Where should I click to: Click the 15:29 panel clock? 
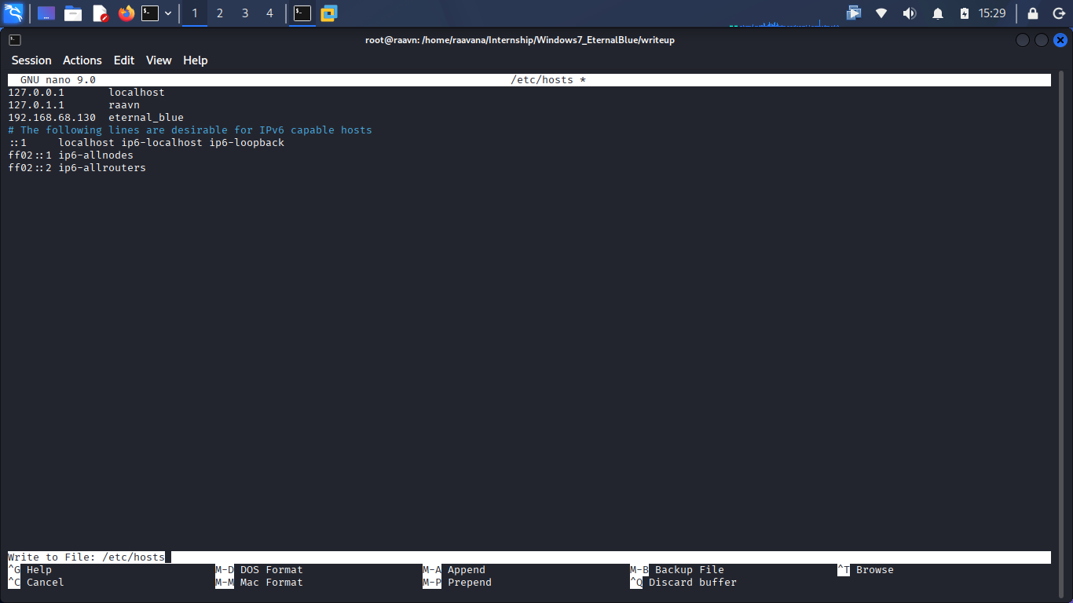pos(992,13)
